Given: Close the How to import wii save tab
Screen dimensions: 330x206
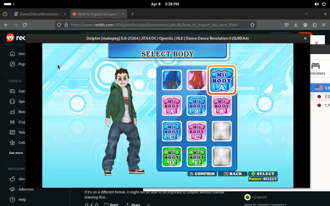Looking at the screenshot, I should (x=123, y=14).
